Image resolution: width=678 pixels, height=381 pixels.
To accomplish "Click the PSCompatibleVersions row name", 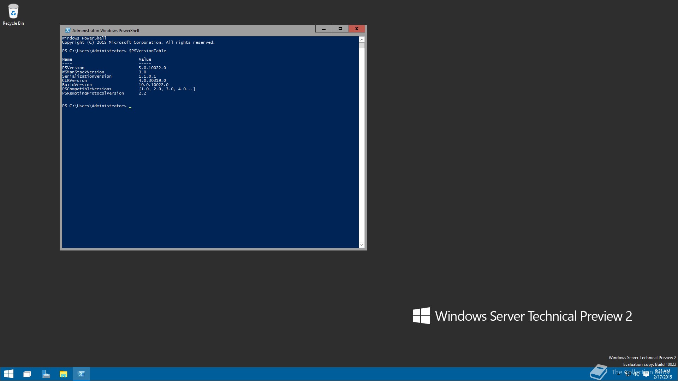I will 87,89.
